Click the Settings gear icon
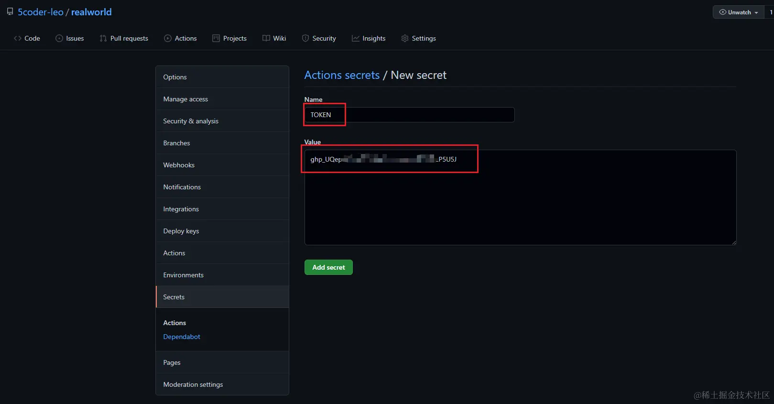This screenshot has height=404, width=774. coord(405,38)
